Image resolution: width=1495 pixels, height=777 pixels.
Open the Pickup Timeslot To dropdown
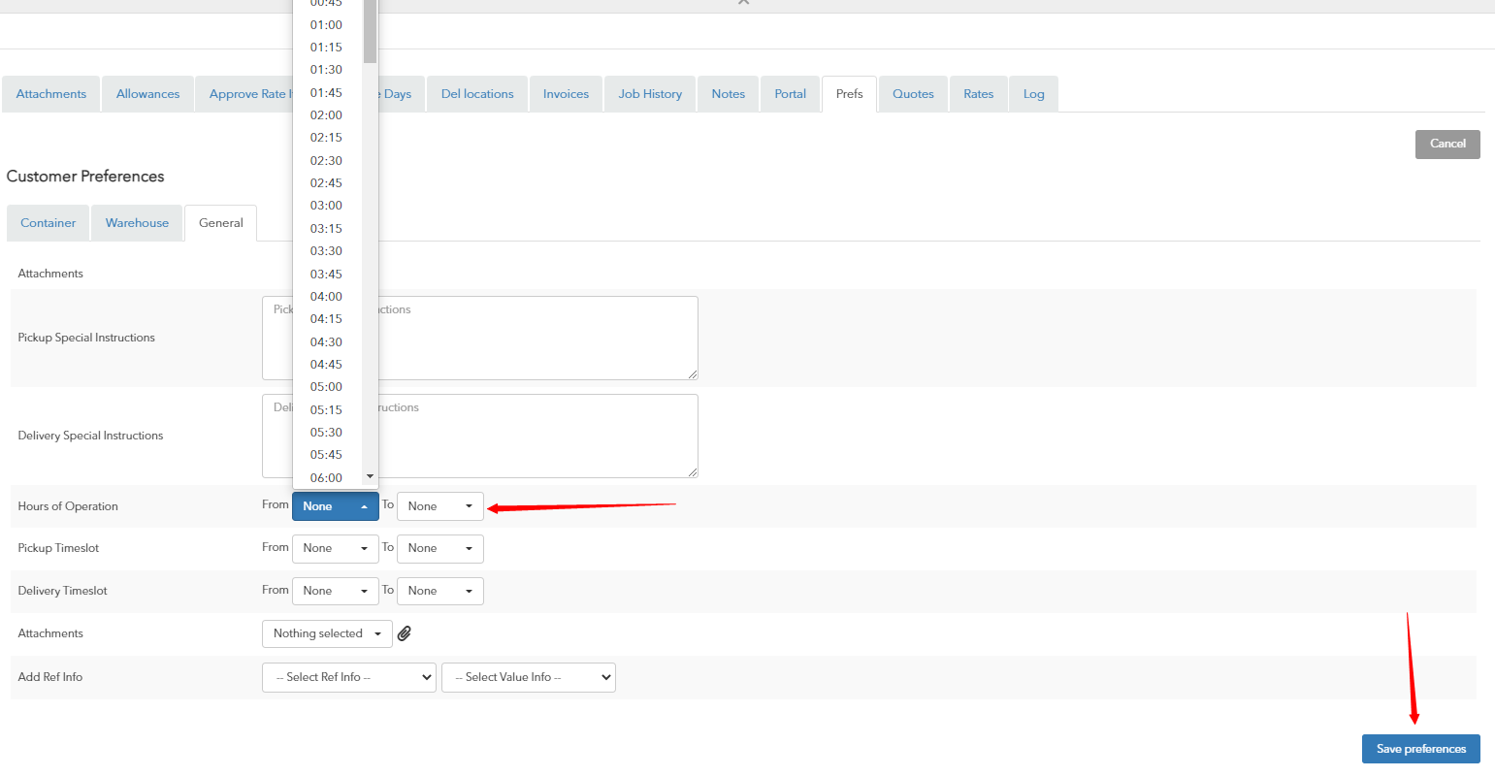pos(440,548)
